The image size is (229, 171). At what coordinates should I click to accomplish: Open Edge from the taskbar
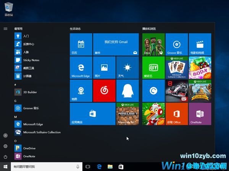click(99, 167)
